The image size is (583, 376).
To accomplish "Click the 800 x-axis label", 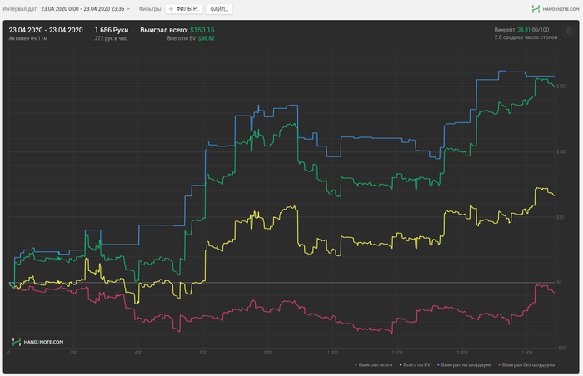I will click(x=267, y=352).
